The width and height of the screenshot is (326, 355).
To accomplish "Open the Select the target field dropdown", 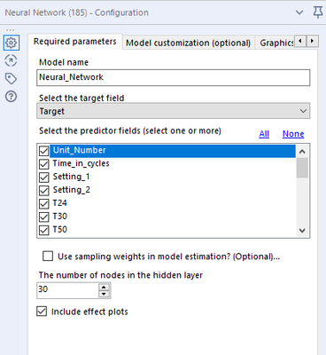I will coord(174,111).
